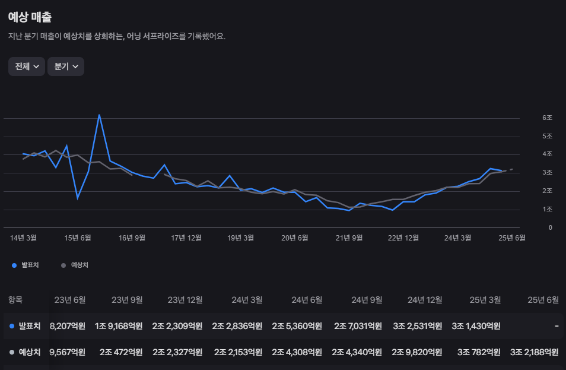The width and height of the screenshot is (566, 370).
Task: Click the 2조 2,836억원 actual value
Action: click(x=237, y=326)
